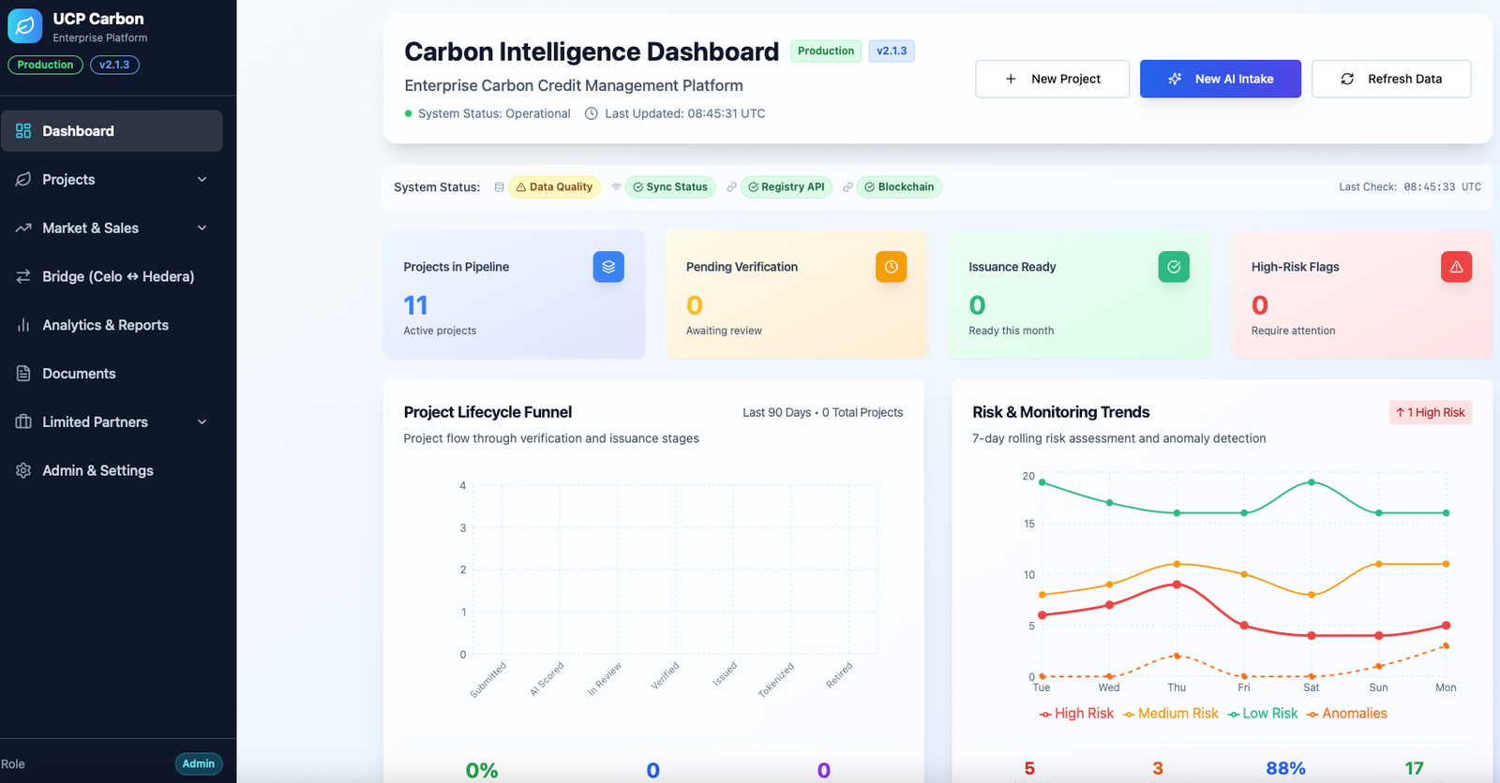Expand the Limited Partners chevron
This screenshot has width=1500, height=783.
(x=202, y=422)
